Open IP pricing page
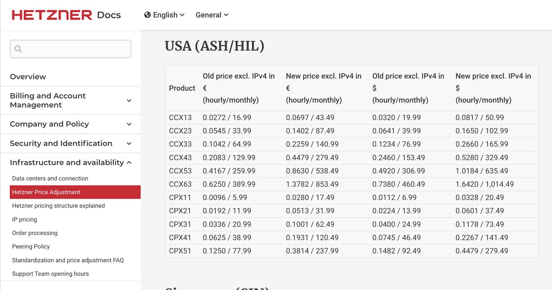Viewport: 552px width, 290px height. pyautogui.click(x=24, y=219)
